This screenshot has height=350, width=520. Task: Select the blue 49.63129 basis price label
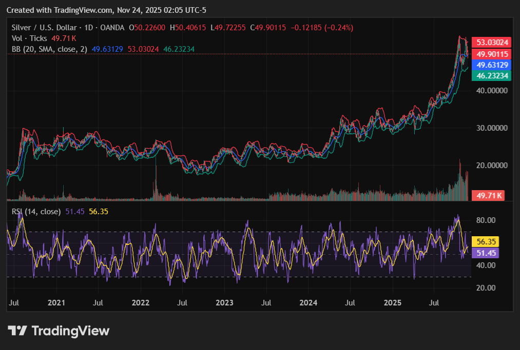(x=492, y=65)
